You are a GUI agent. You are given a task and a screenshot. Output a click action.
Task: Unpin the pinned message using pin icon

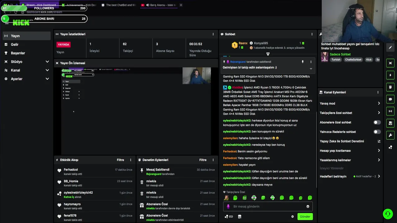tap(302, 62)
